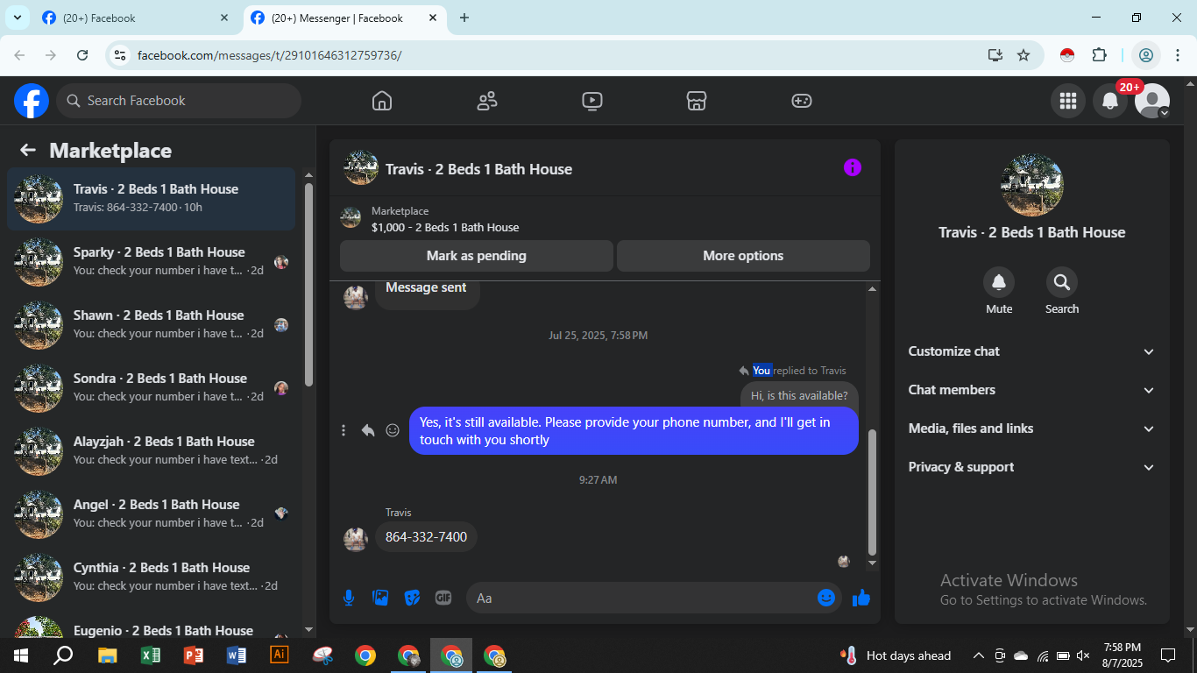Click More options button
The height and width of the screenshot is (673, 1197).
[x=743, y=256]
